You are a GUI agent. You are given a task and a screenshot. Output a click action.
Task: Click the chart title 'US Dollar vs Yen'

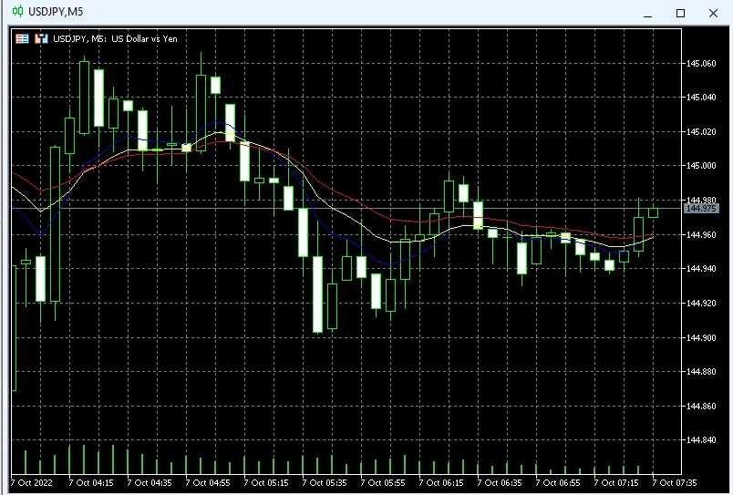tap(144, 39)
